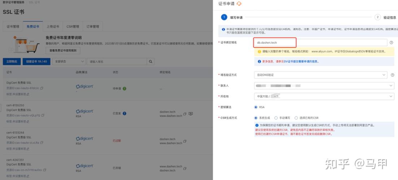
Task: Select 手动填写 CSR generation option
Action: coord(276,118)
